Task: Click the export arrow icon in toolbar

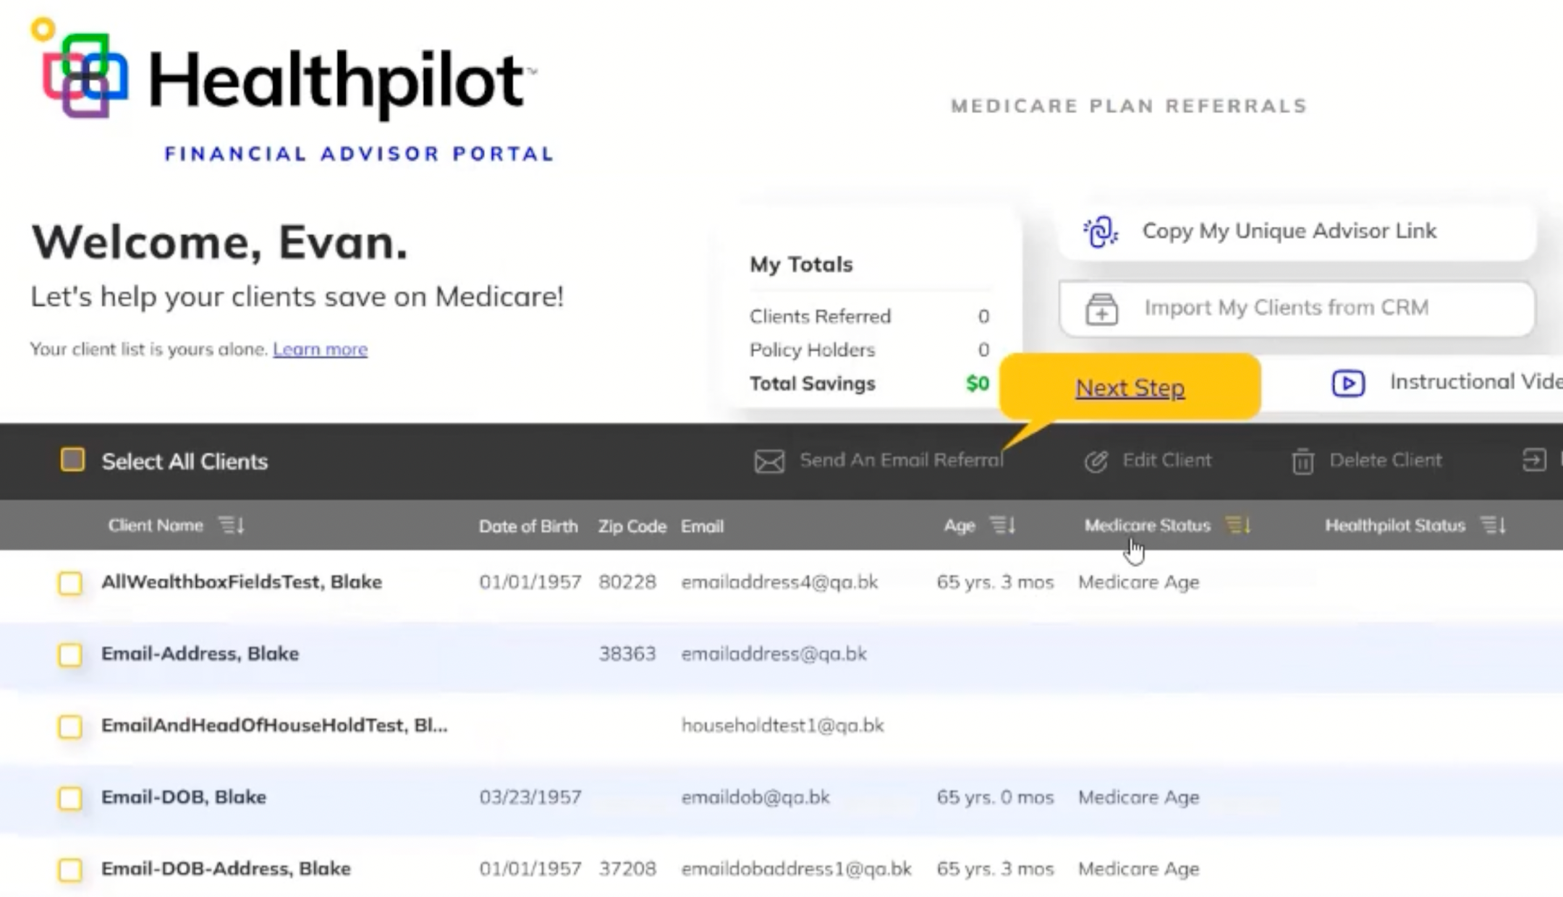Action: [1534, 460]
